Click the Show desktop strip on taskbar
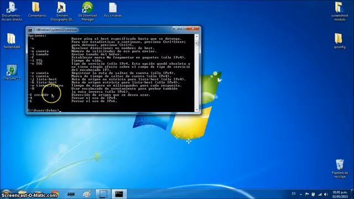 pyautogui.click(x=352, y=194)
